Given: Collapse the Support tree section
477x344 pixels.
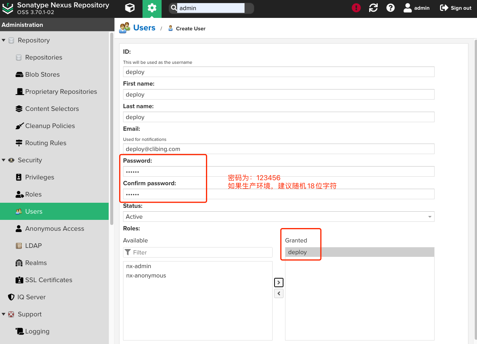Looking at the screenshot, I should point(4,314).
